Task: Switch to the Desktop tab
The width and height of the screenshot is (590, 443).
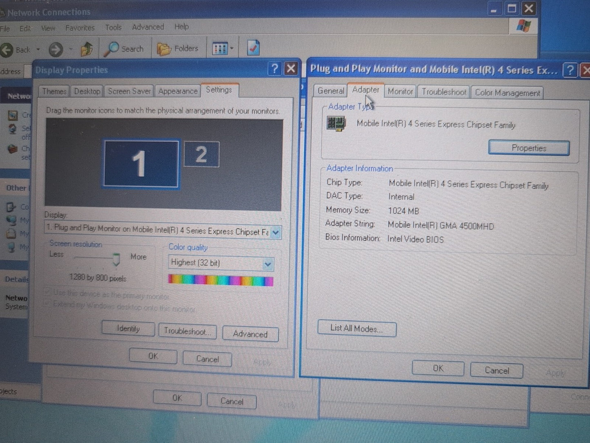Action: click(x=87, y=92)
